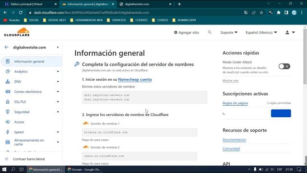Screen dimensions: 307x173
Task: Switch to the Domain - Google Chrome taskbar window
Action: (84, 170)
